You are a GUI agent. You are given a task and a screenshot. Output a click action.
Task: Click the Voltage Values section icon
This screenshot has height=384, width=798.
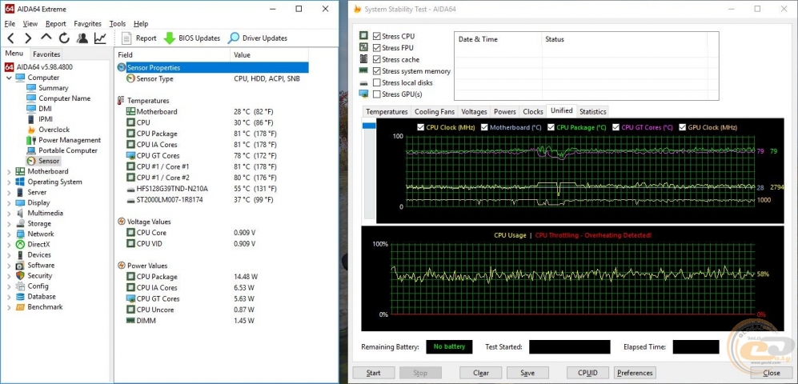pyautogui.click(x=121, y=222)
